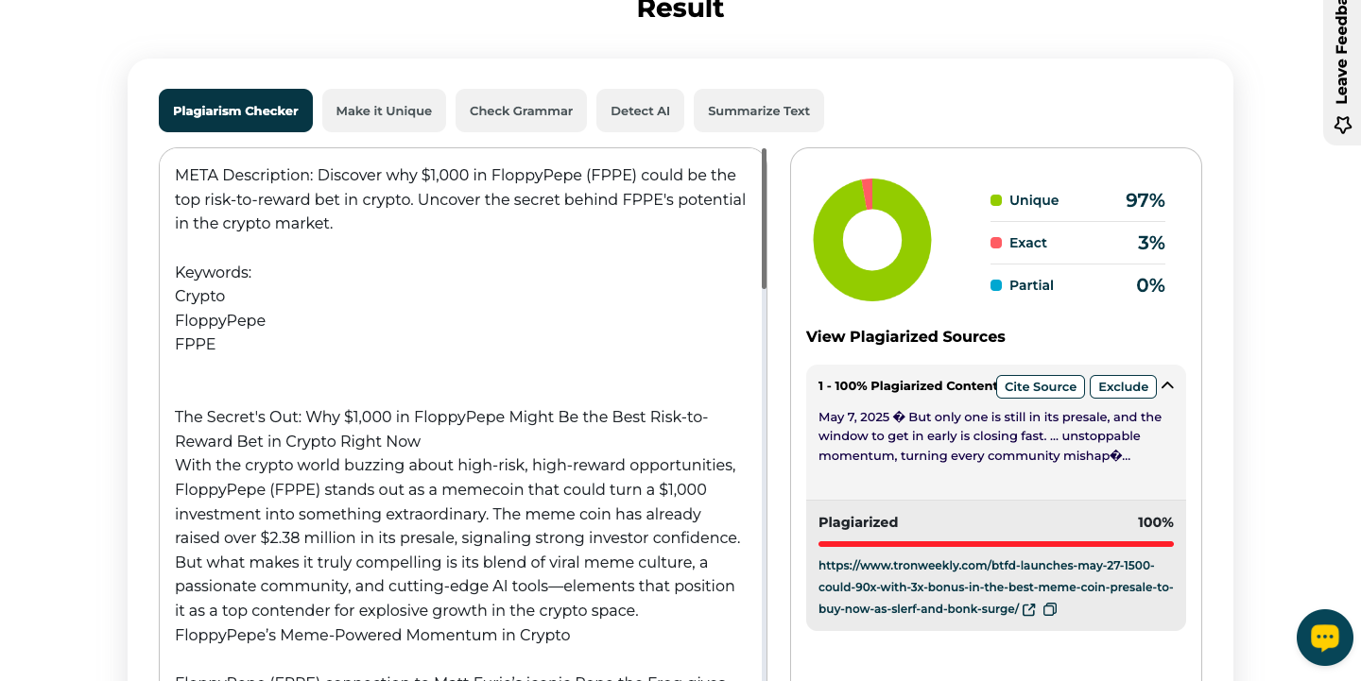Click the Cite Source button

click(1041, 386)
